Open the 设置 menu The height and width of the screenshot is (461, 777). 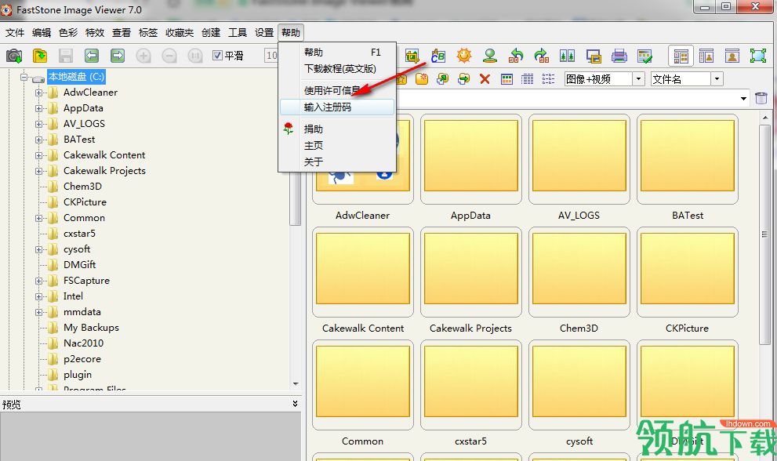tap(264, 33)
